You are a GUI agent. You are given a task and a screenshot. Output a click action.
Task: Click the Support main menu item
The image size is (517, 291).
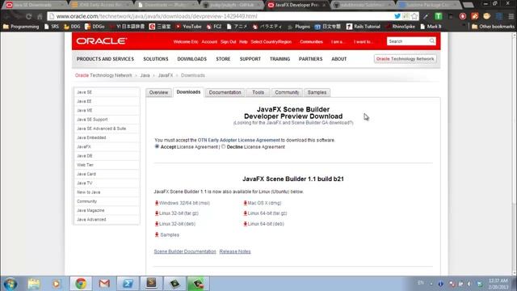tap(250, 59)
